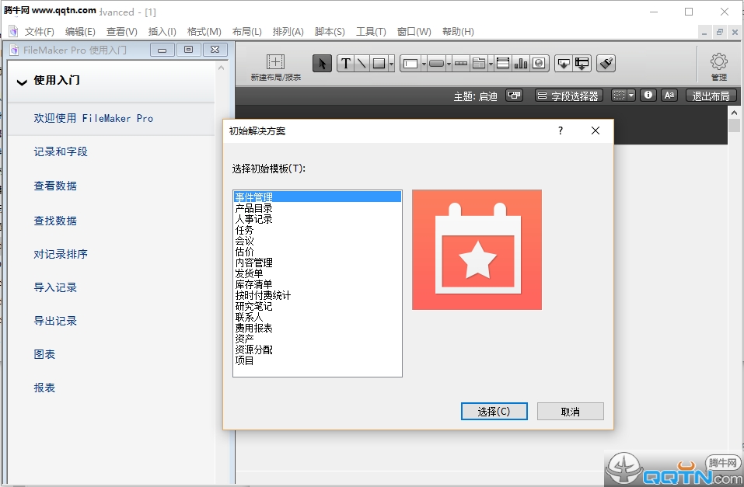The width and height of the screenshot is (744, 487).
Task: Click the Aa formatting bar icon
Action: coord(669,96)
